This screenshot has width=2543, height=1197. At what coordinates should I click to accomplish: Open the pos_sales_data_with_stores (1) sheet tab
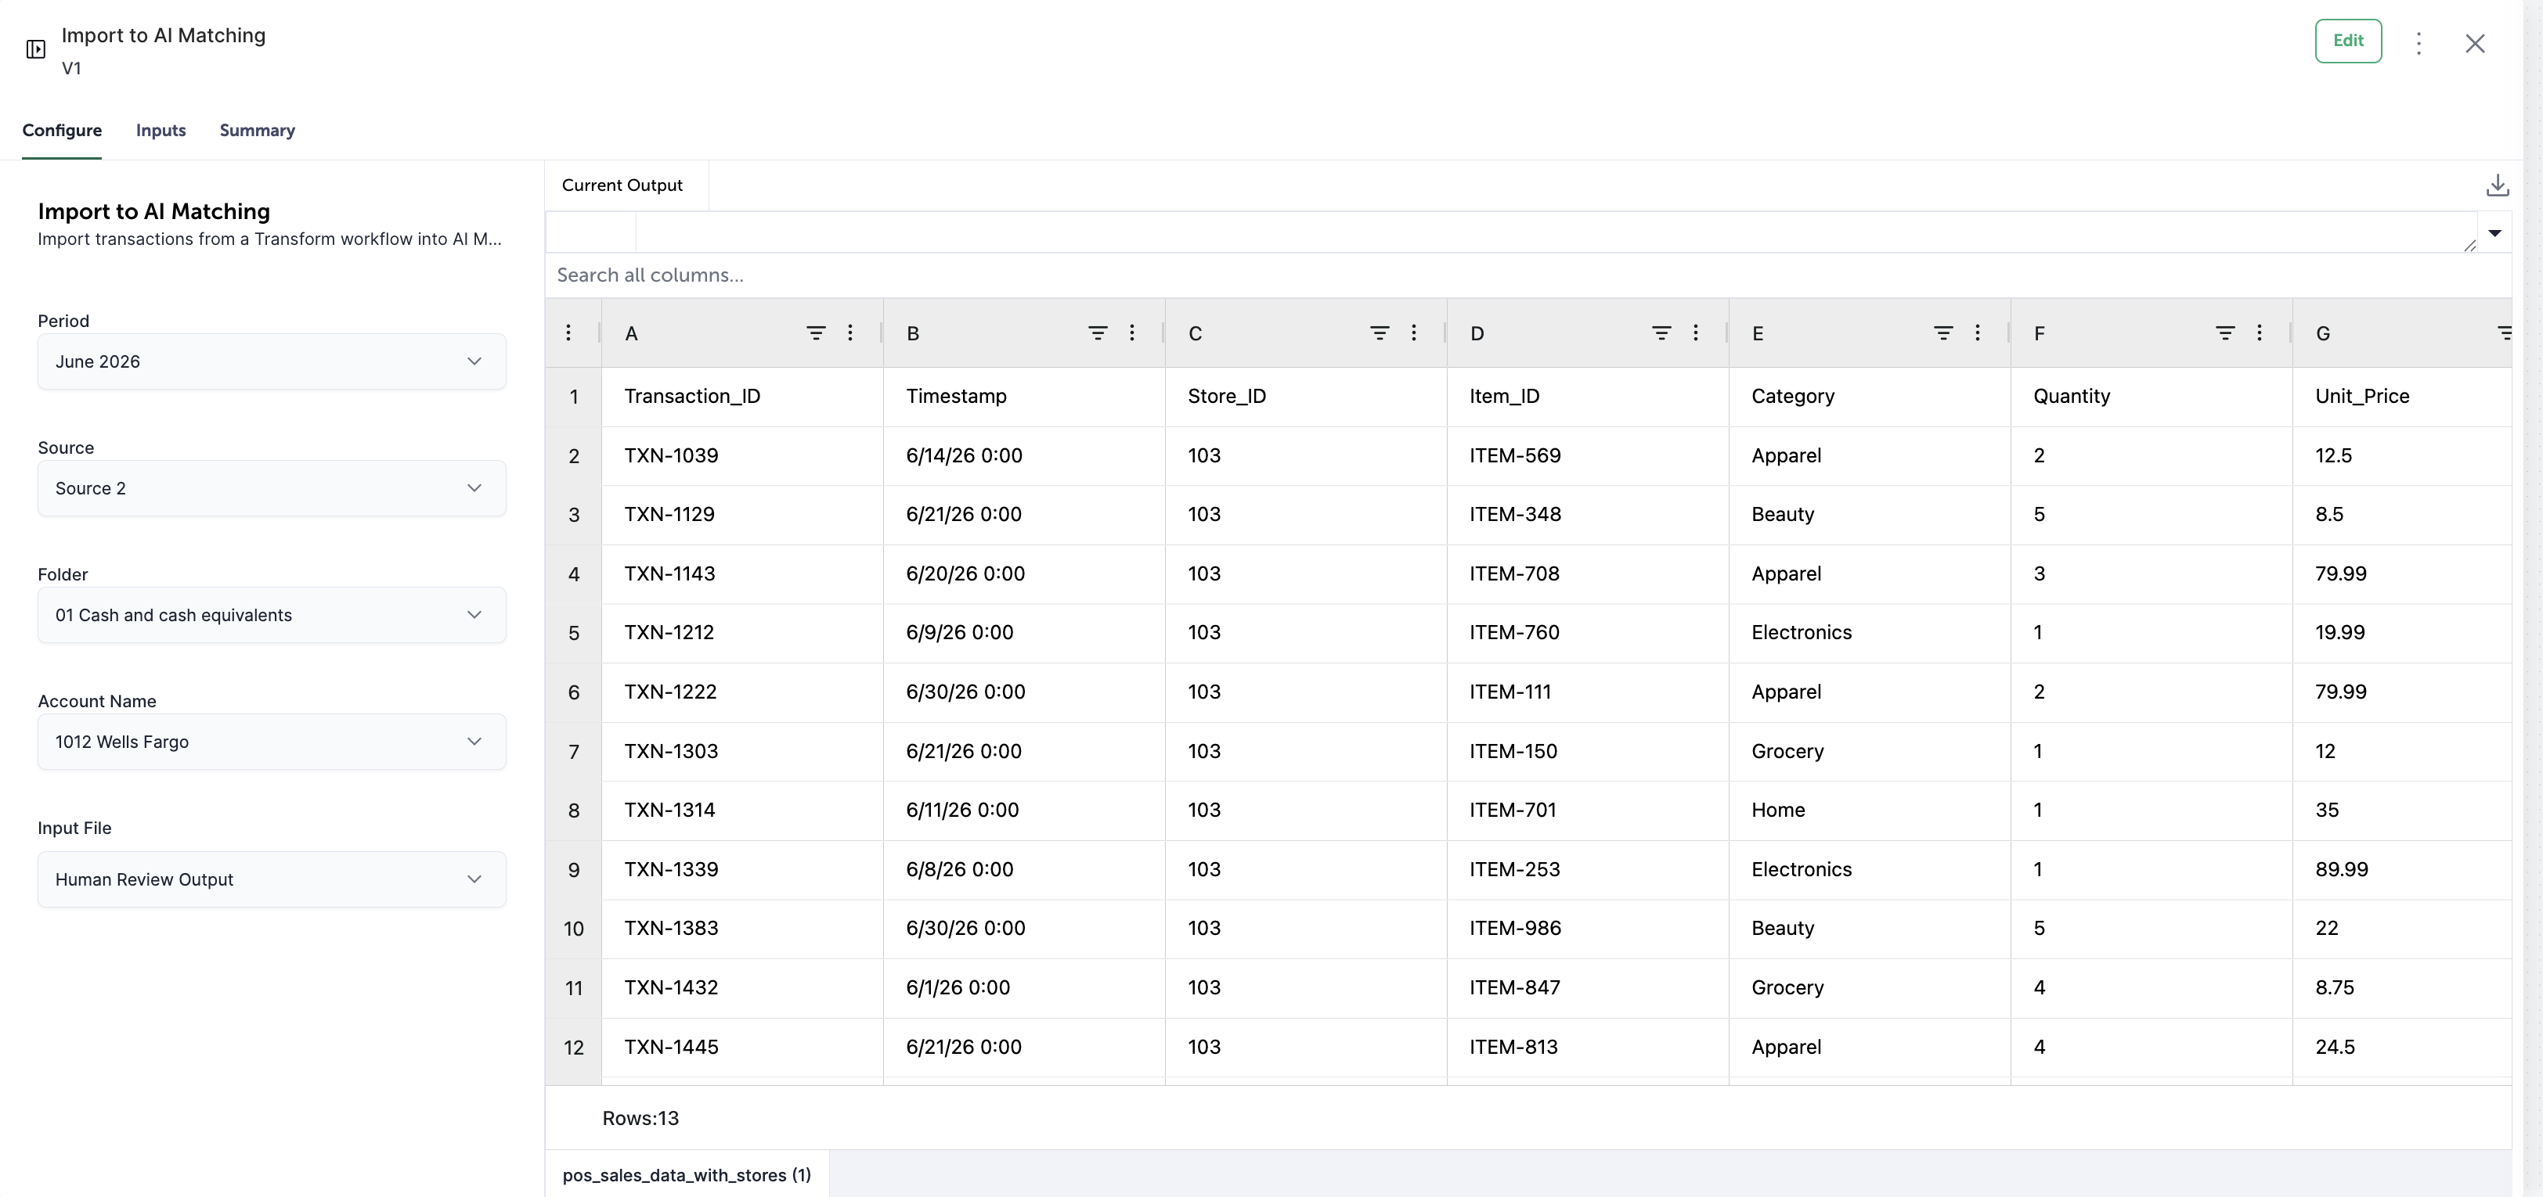686,1174
